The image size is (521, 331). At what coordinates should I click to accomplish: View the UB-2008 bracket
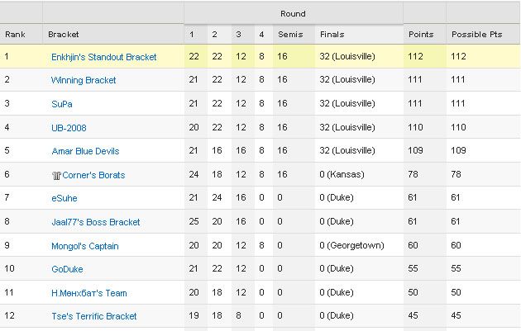point(69,128)
